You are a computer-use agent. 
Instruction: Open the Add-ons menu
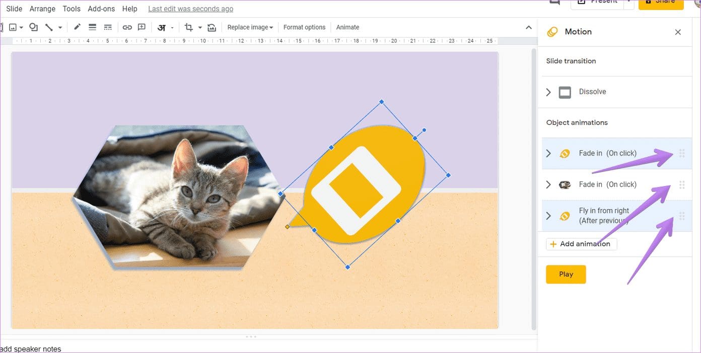pyautogui.click(x=101, y=9)
